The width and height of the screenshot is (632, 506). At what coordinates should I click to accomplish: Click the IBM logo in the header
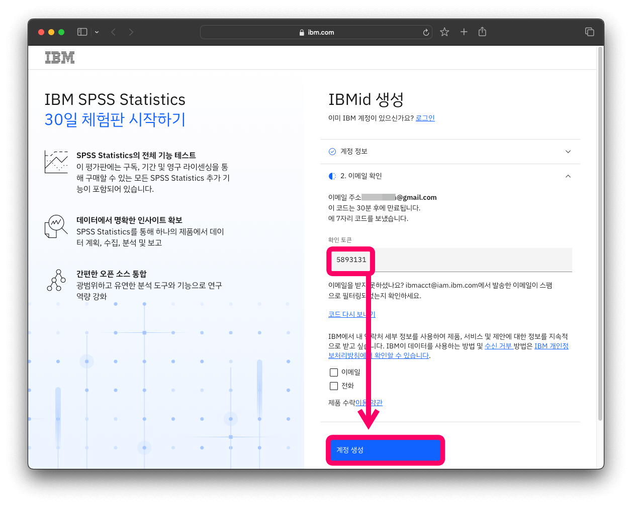click(x=59, y=58)
